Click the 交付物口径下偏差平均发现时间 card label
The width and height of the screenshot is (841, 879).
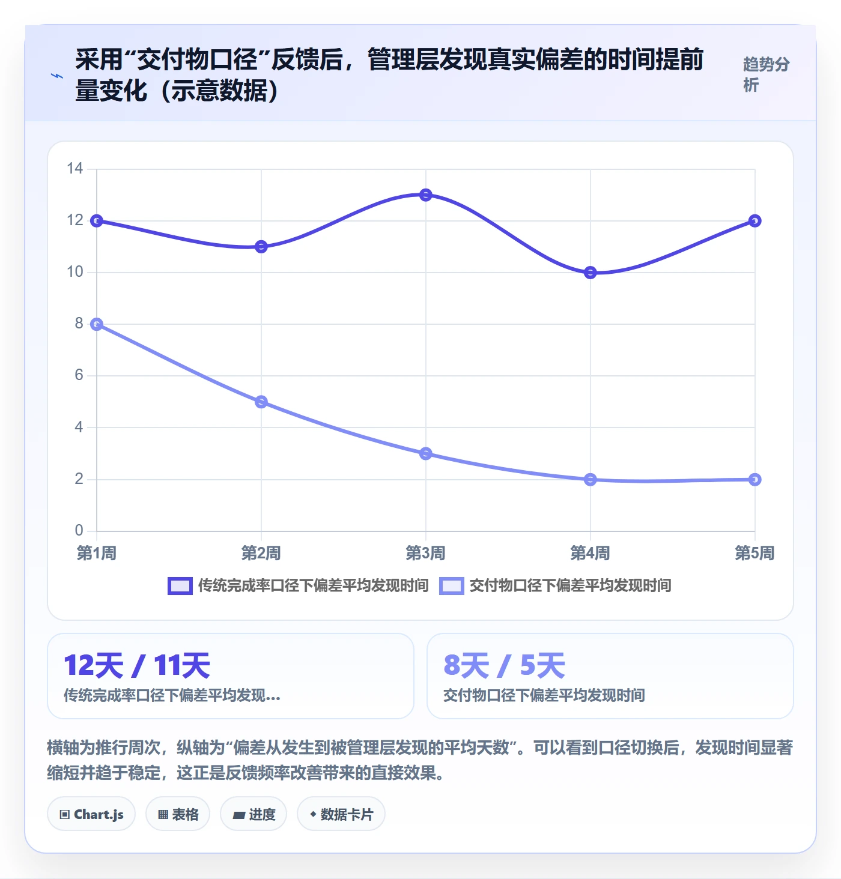tap(544, 695)
